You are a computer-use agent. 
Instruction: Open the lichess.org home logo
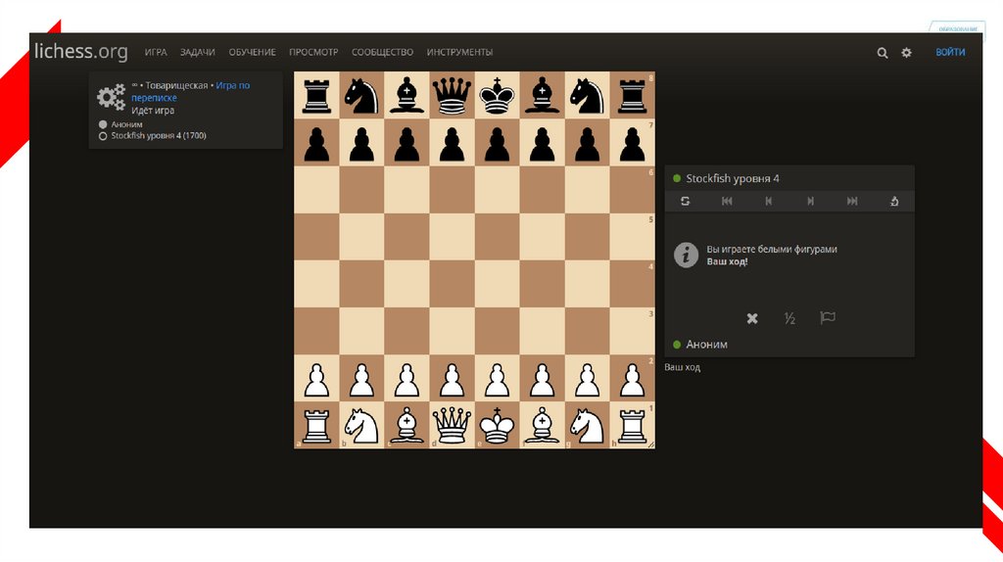tap(80, 51)
